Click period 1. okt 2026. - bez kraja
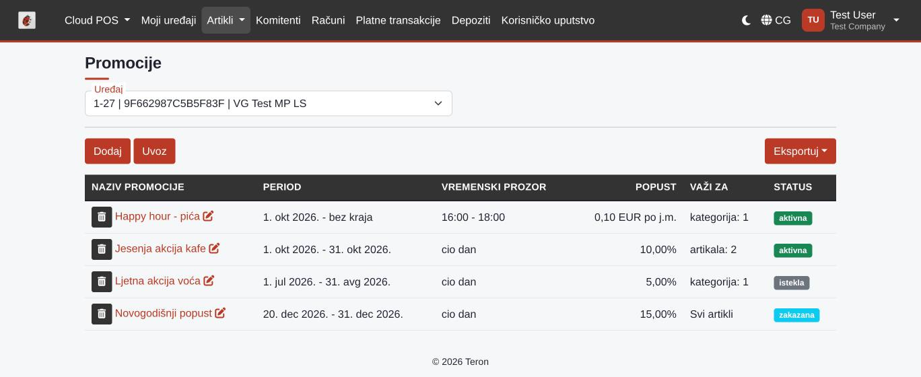 click(318, 217)
